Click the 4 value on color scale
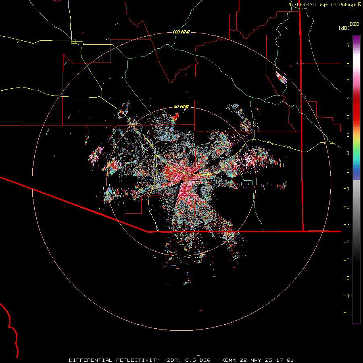363x363 pixels. click(x=348, y=99)
